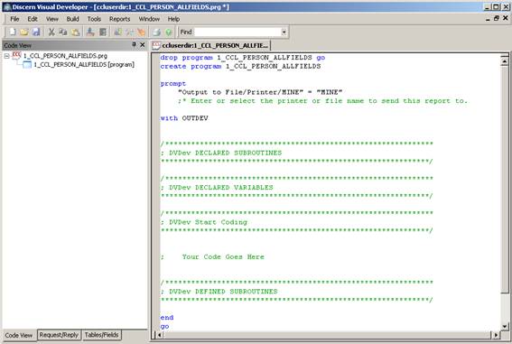Click the 'end' keyword line
The height and width of the screenshot is (344, 512).
[166, 317]
